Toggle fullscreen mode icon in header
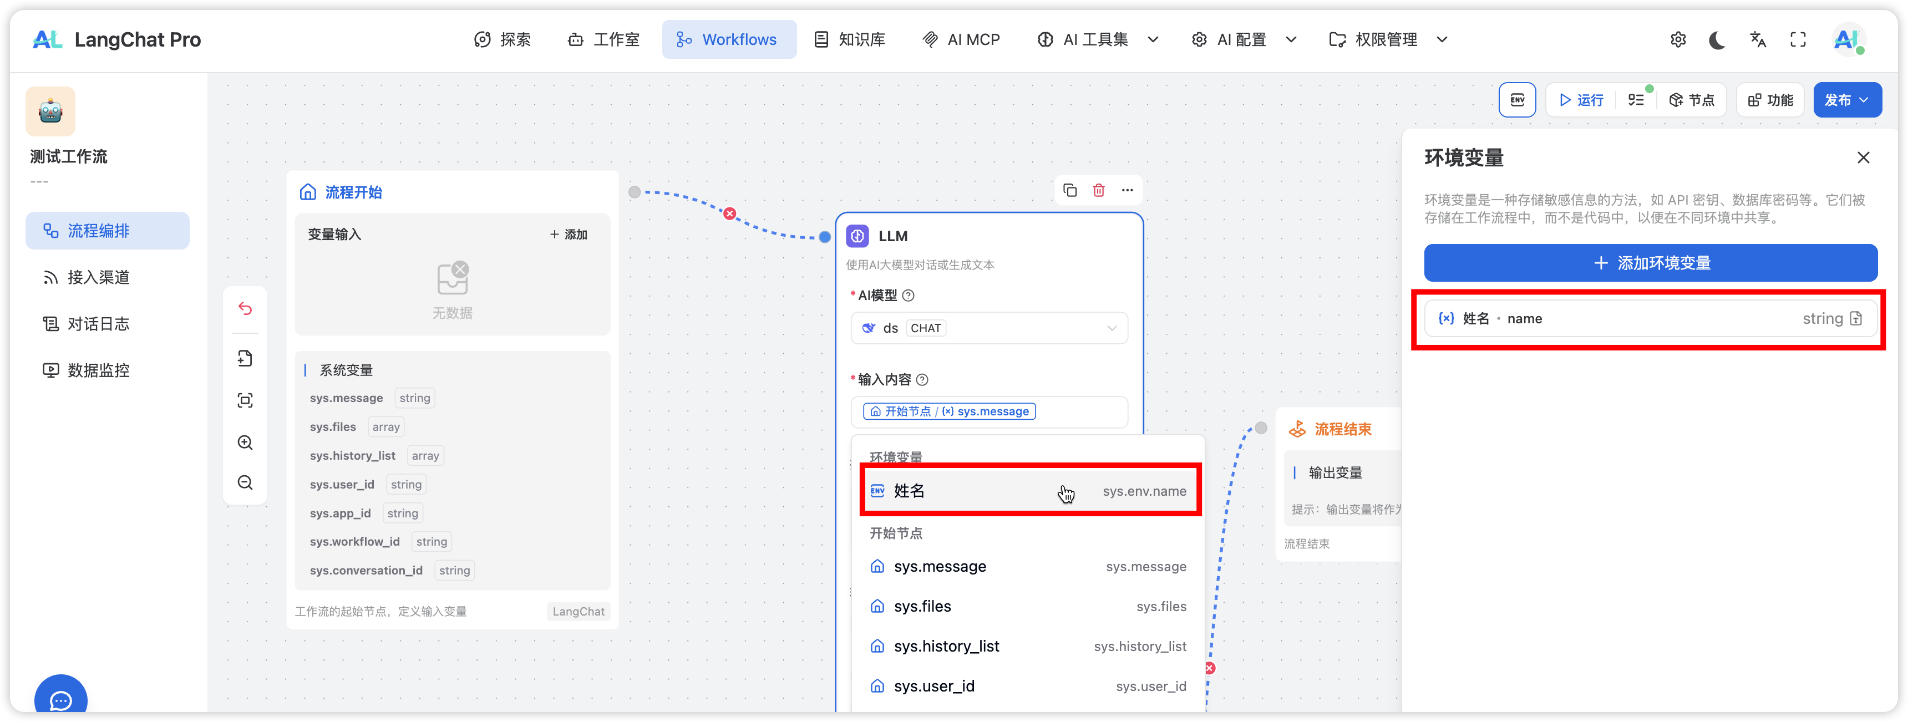1908x722 pixels. click(x=1798, y=40)
